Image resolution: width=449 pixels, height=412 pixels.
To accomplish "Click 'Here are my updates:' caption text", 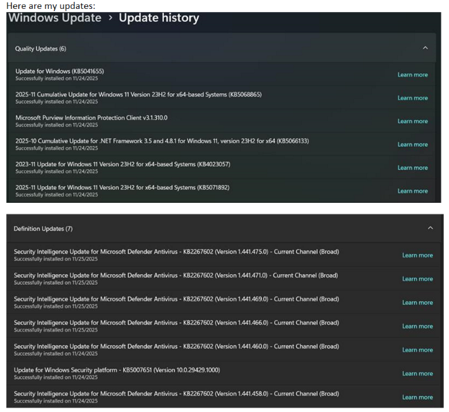I will (x=51, y=6).
